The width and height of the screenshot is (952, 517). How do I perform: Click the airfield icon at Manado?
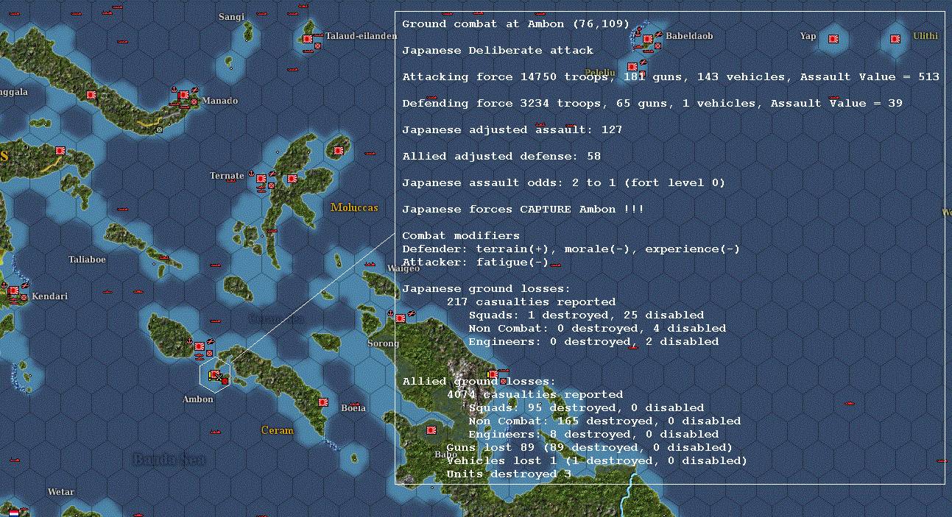coord(194,91)
